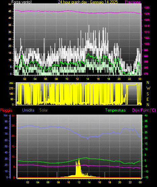The height and width of the screenshot is (187, 157).
Task: Click blue humidity axis value 60
Action: (x=6, y=140)
